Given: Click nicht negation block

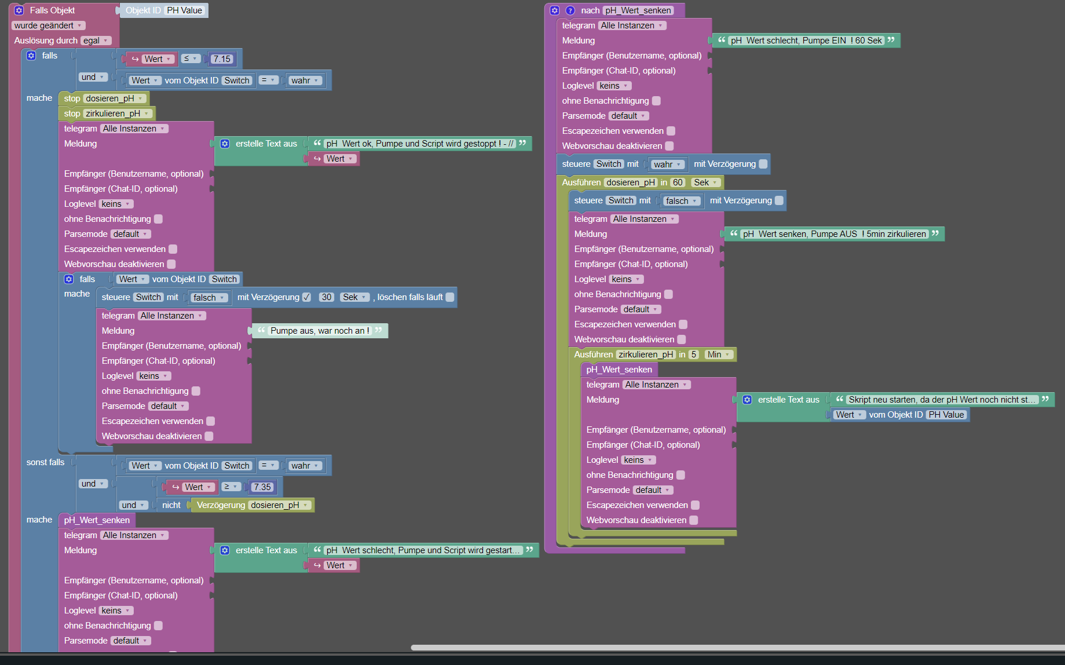Looking at the screenshot, I should click(x=171, y=505).
